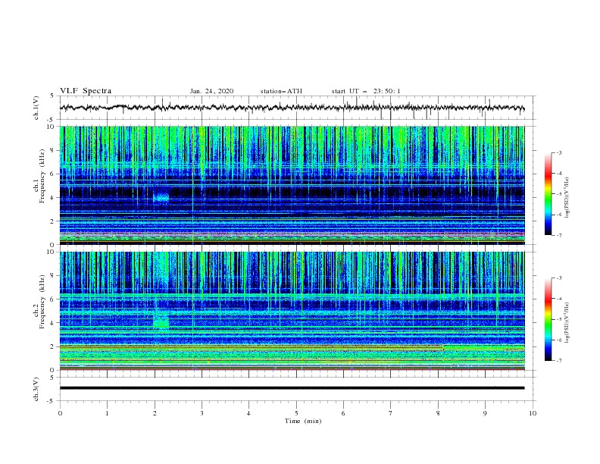
Task: Click time axis tick label "7"
Action: click(391, 413)
